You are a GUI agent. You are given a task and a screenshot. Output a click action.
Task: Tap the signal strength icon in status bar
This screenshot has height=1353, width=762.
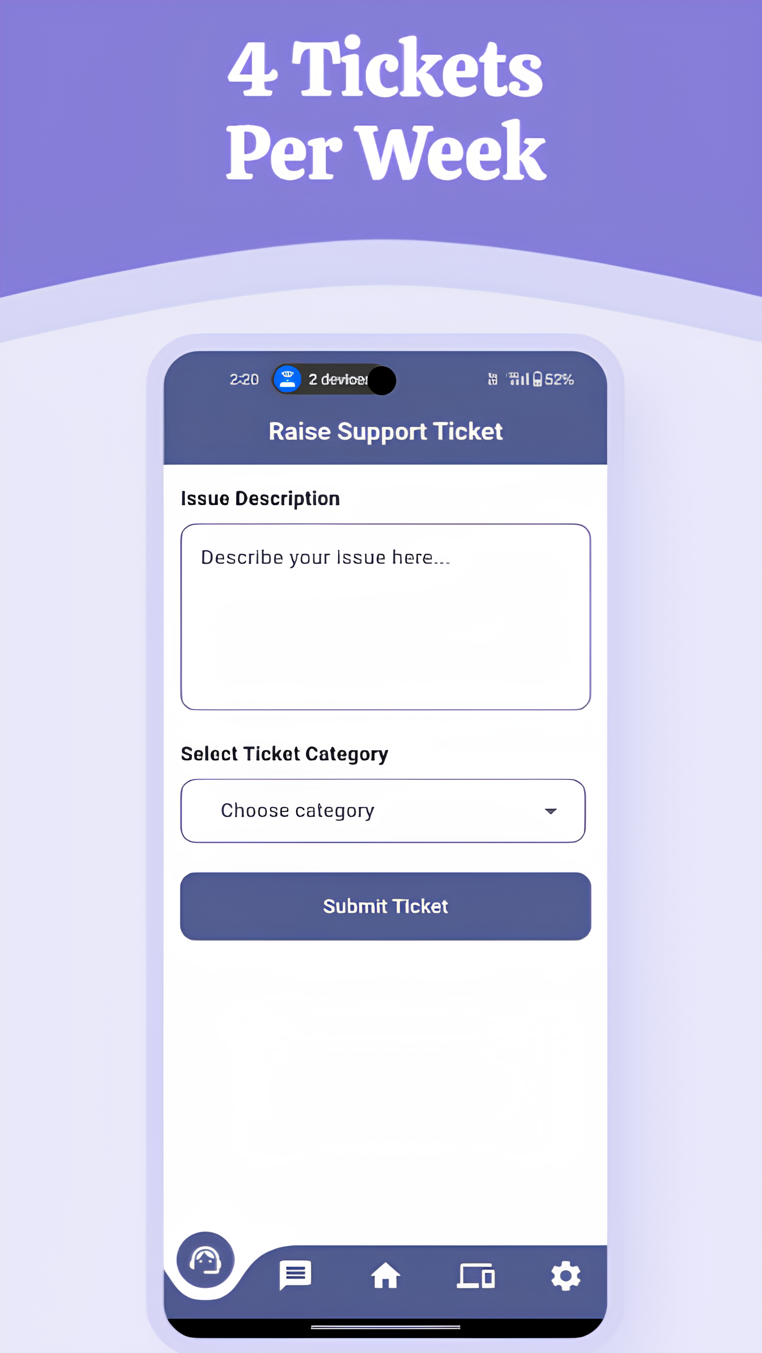coord(517,379)
